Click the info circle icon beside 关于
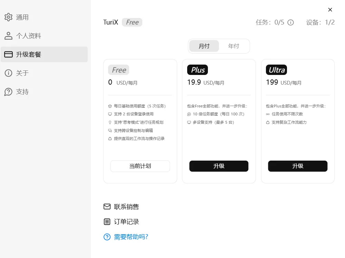 click(x=8, y=73)
